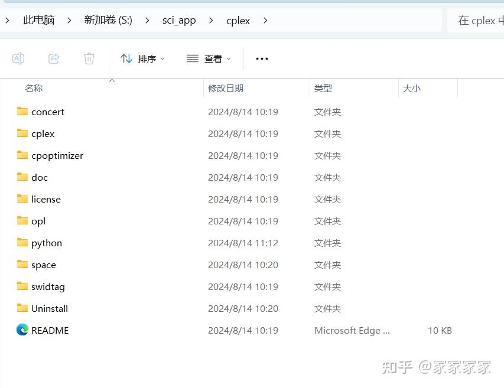Image resolution: width=504 pixels, height=388 pixels.
Task: Expand the chevron after cplex in breadcrumb
Action: pos(265,20)
